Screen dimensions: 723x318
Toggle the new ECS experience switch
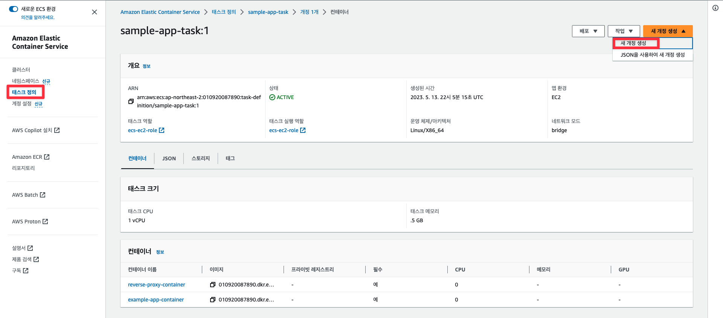coord(14,9)
